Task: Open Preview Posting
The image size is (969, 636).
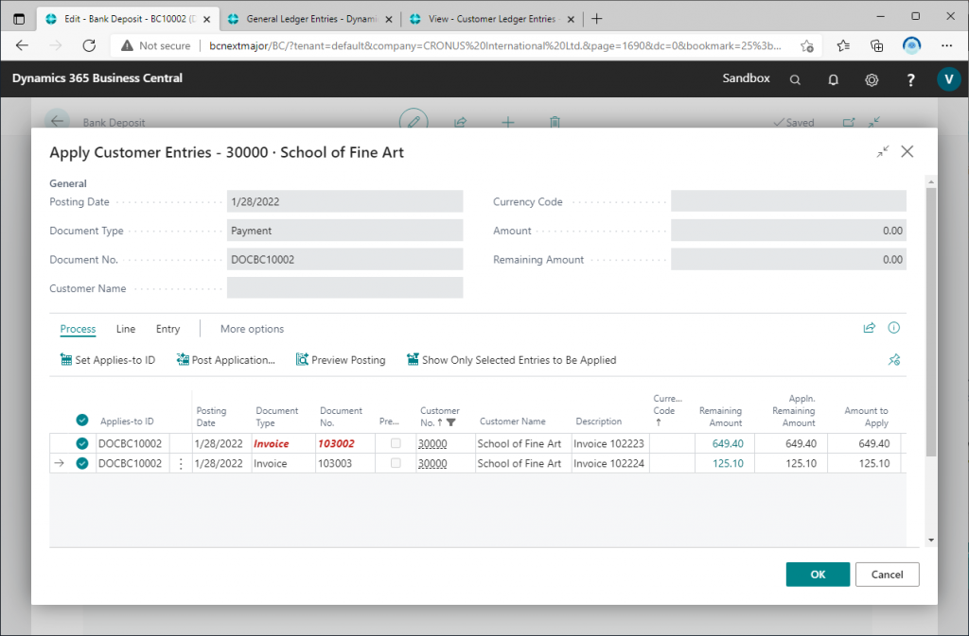Action: click(341, 360)
